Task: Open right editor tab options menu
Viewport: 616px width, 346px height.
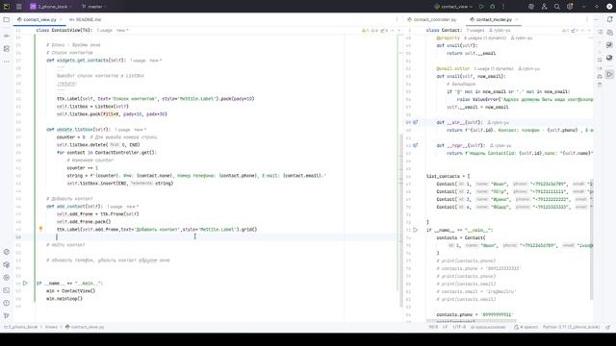Action: [587, 19]
